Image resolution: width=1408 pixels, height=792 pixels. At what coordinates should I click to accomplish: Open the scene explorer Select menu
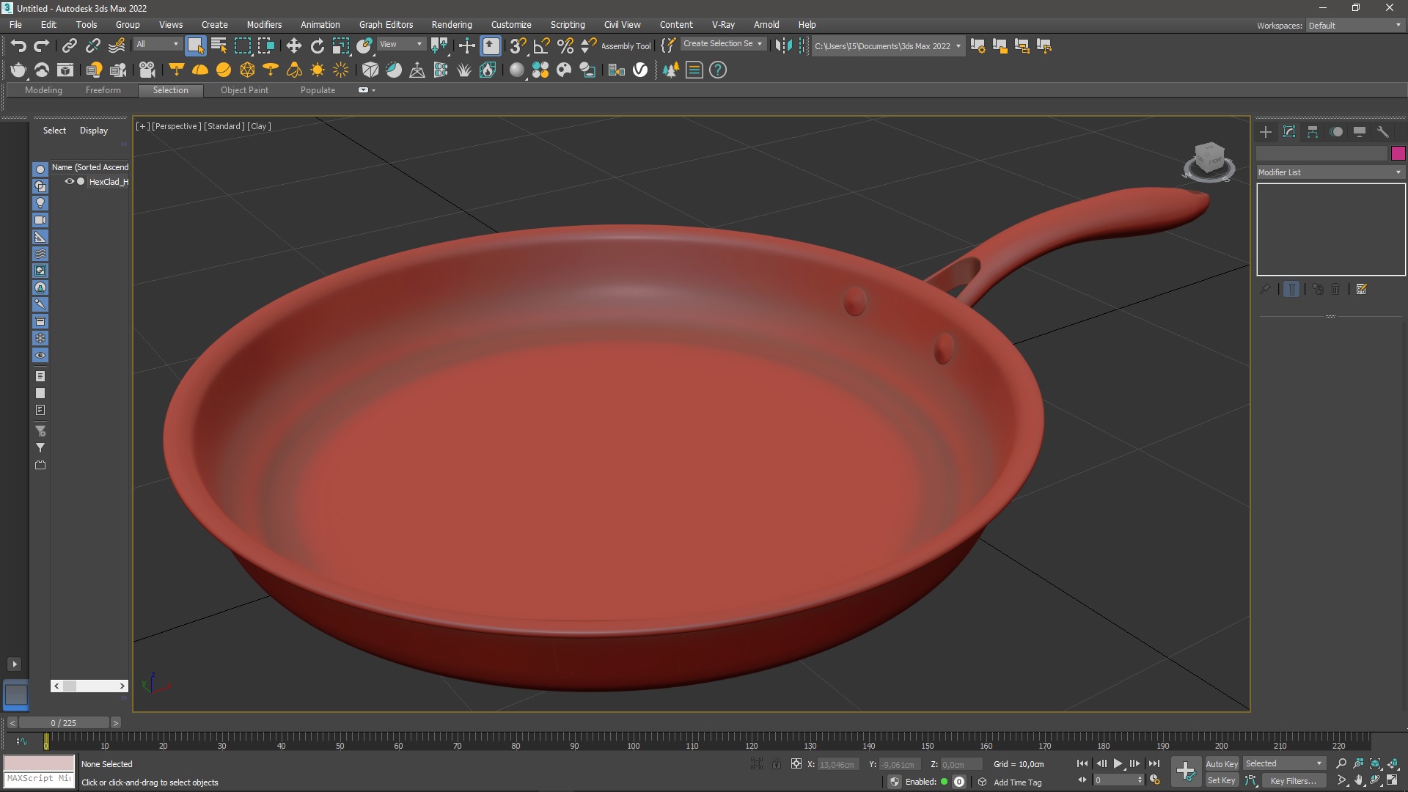(x=54, y=131)
